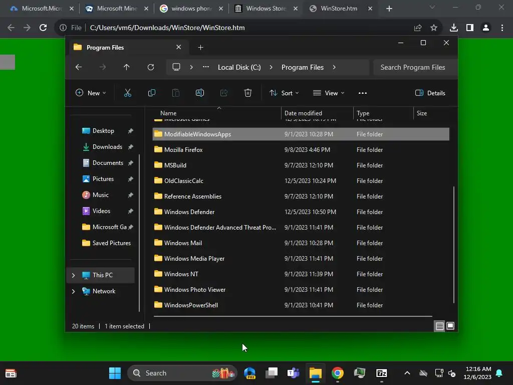Expand Network in navigation pane
The image size is (513, 385).
pos(73,291)
